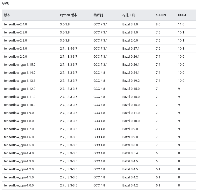Click the Bazel 0.27.1 cell
This screenshot has width=199, height=192.
131,49
